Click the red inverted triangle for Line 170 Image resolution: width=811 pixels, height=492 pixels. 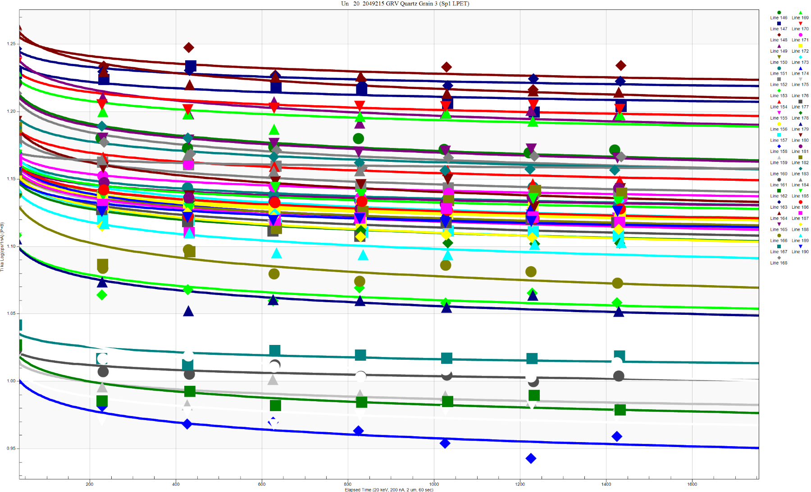click(x=800, y=23)
